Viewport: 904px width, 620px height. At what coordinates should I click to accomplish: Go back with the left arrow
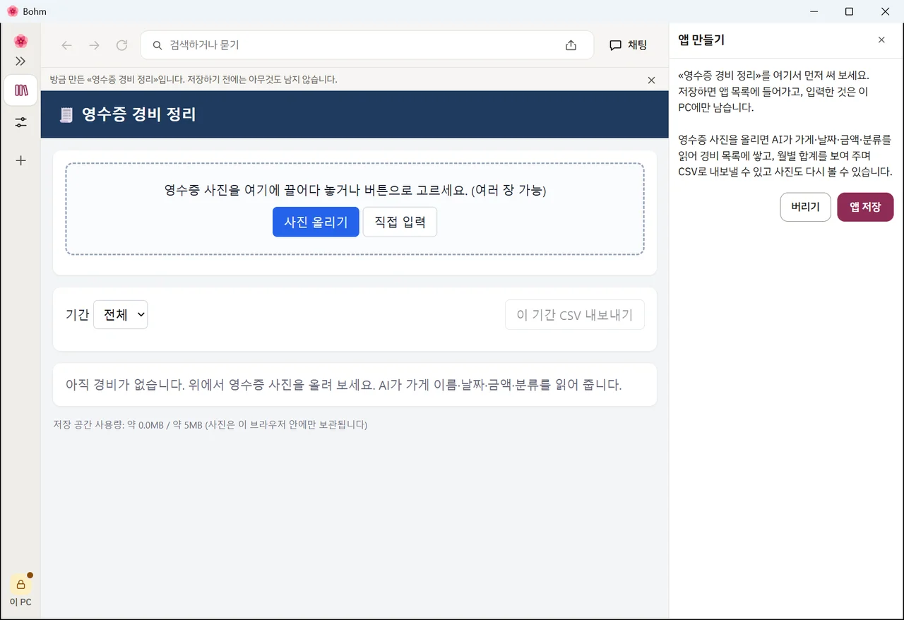[66, 45]
